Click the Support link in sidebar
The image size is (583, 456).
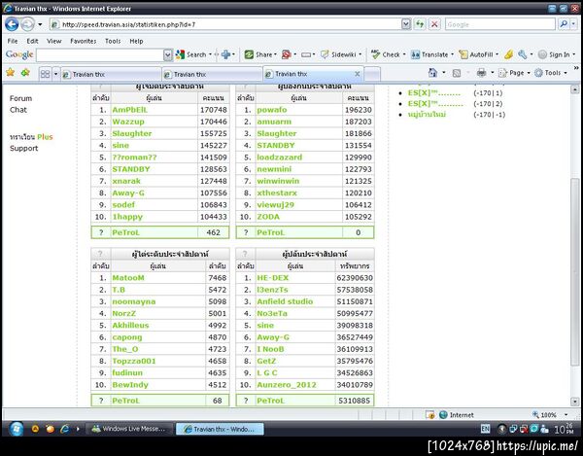point(23,148)
